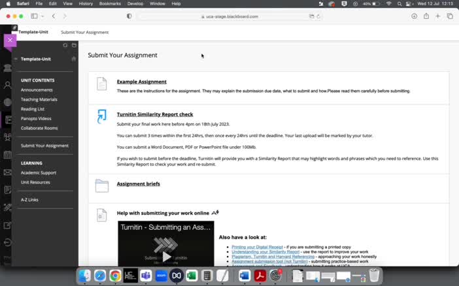Close the purple X panel button
This screenshot has width=459, height=286.
tap(10, 40)
